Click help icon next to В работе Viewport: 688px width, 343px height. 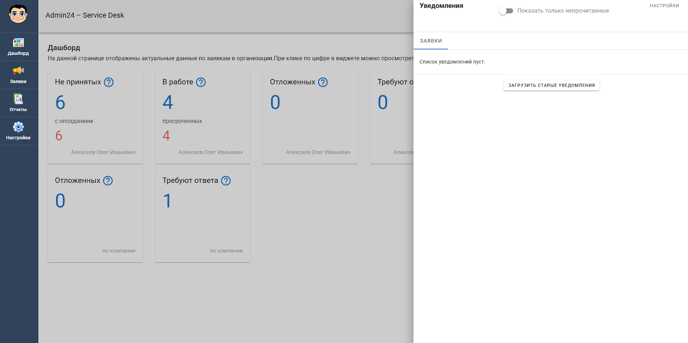point(201,82)
